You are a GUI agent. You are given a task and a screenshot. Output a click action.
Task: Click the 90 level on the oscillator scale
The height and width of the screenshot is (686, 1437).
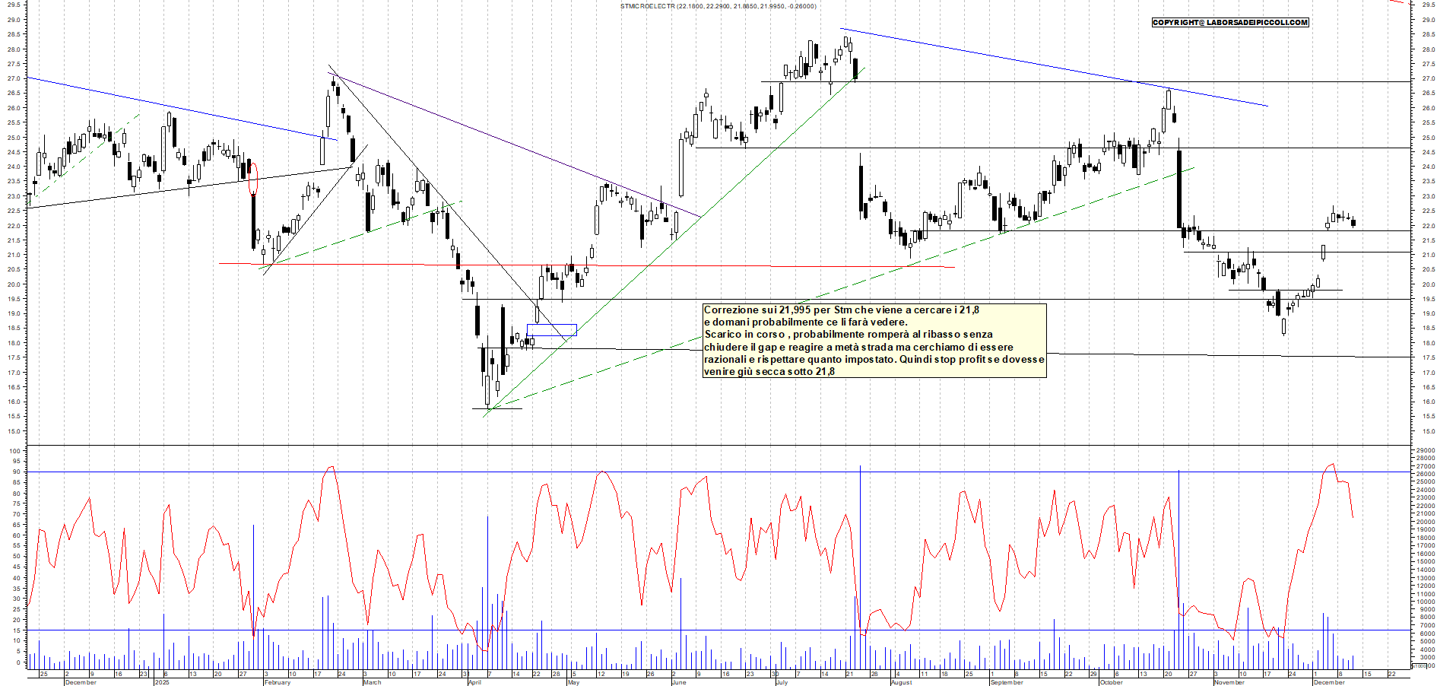(14, 472)
